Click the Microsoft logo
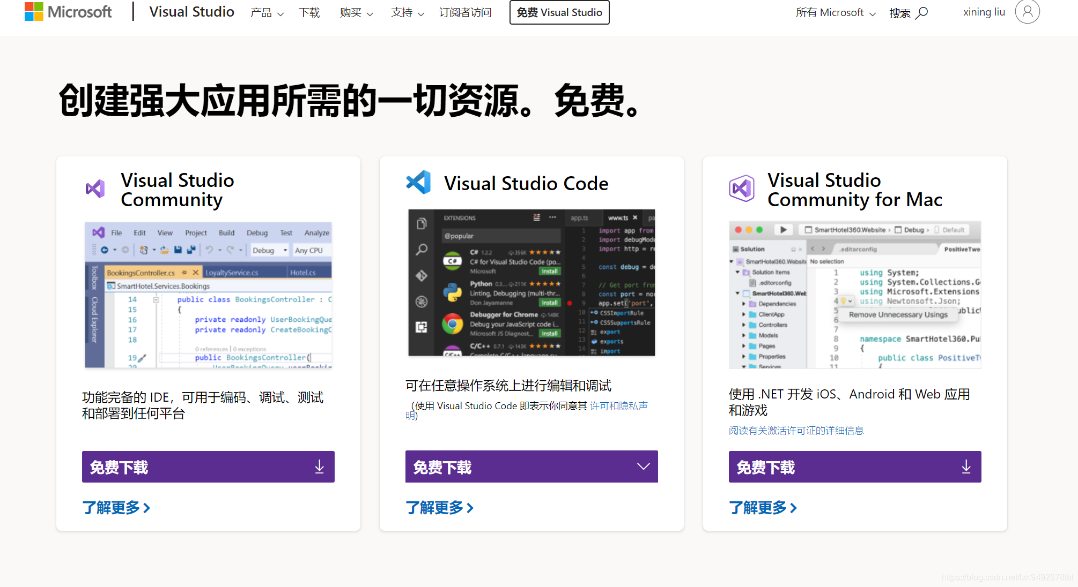1078x587 pixels. point(68,12)
